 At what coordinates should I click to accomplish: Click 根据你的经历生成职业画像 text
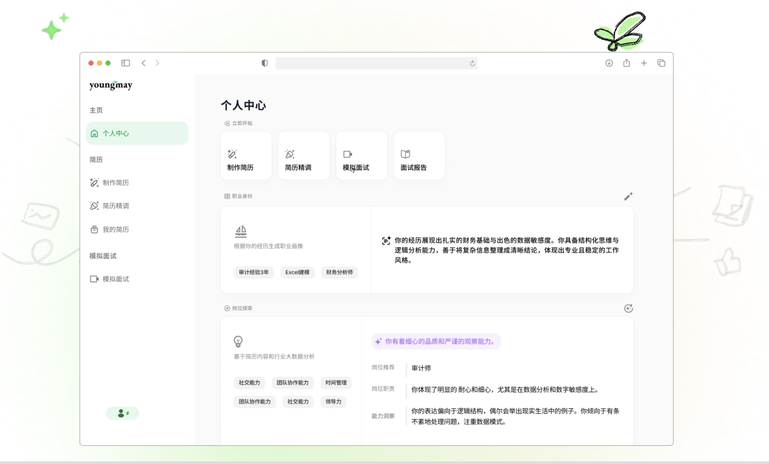coord(268,246)
